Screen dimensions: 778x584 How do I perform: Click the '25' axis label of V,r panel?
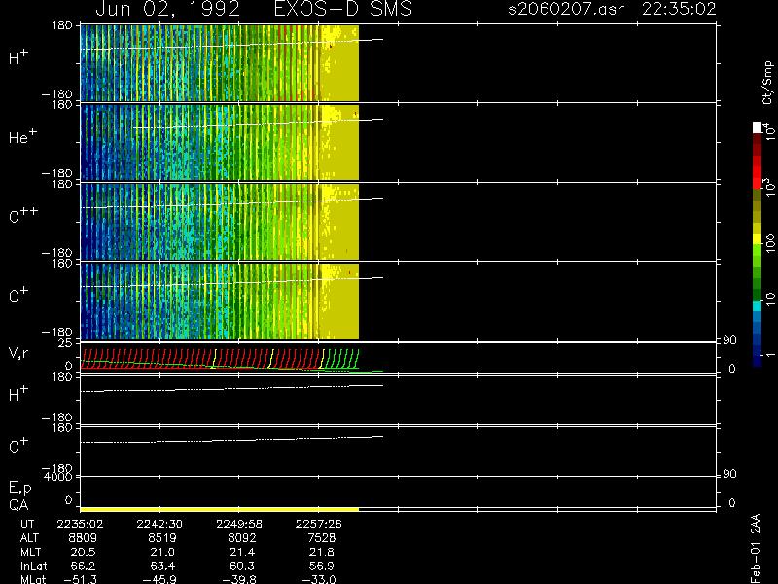click(65, 343)
